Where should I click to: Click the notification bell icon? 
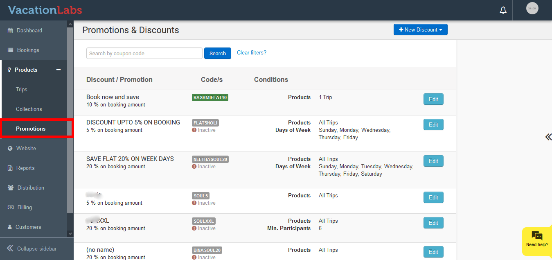(503, 10)
